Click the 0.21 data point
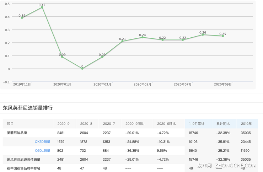Viewport: 263px width, 172px height. [122, 41]
